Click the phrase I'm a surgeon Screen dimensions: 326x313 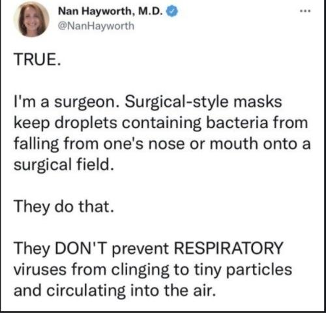pos(65,102)
